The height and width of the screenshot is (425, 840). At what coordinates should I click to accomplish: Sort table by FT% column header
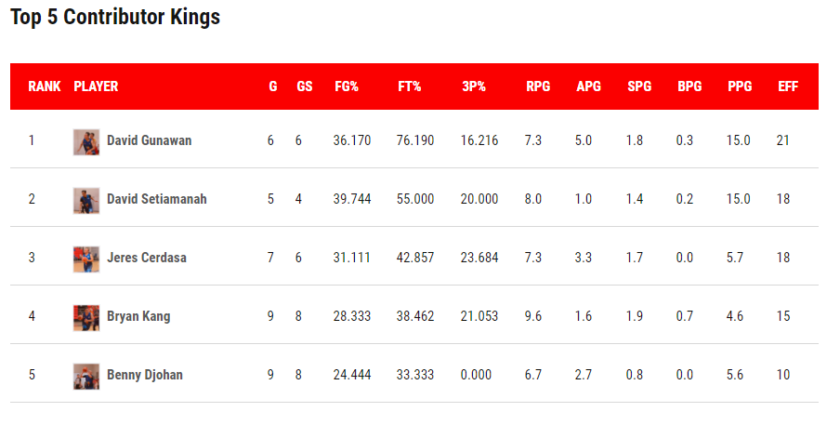[x=410, y=86]
